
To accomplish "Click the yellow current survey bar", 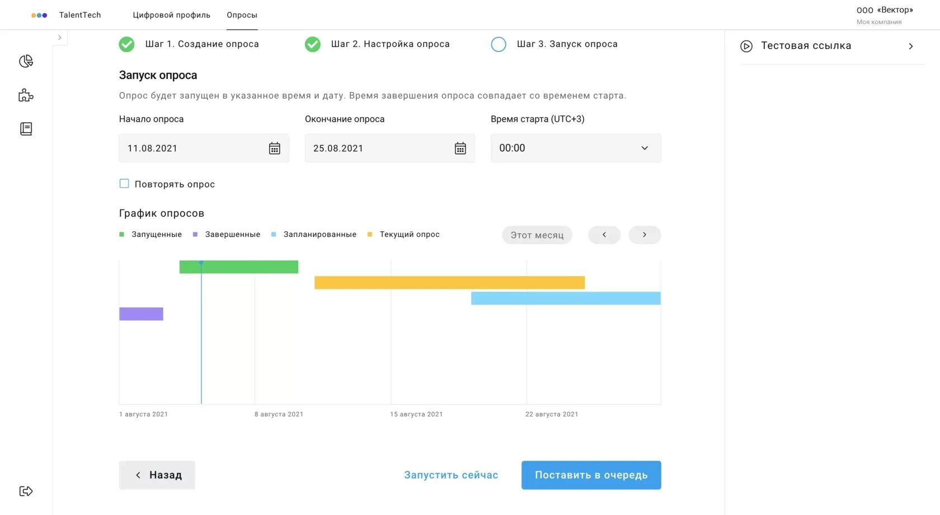I will 449,283.
